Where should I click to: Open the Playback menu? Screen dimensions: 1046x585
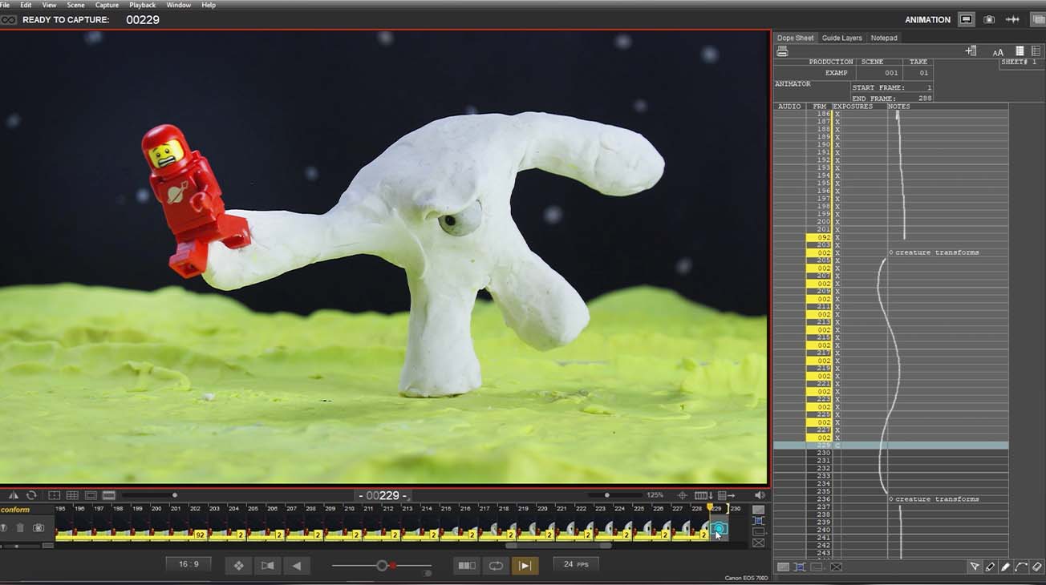143,5
